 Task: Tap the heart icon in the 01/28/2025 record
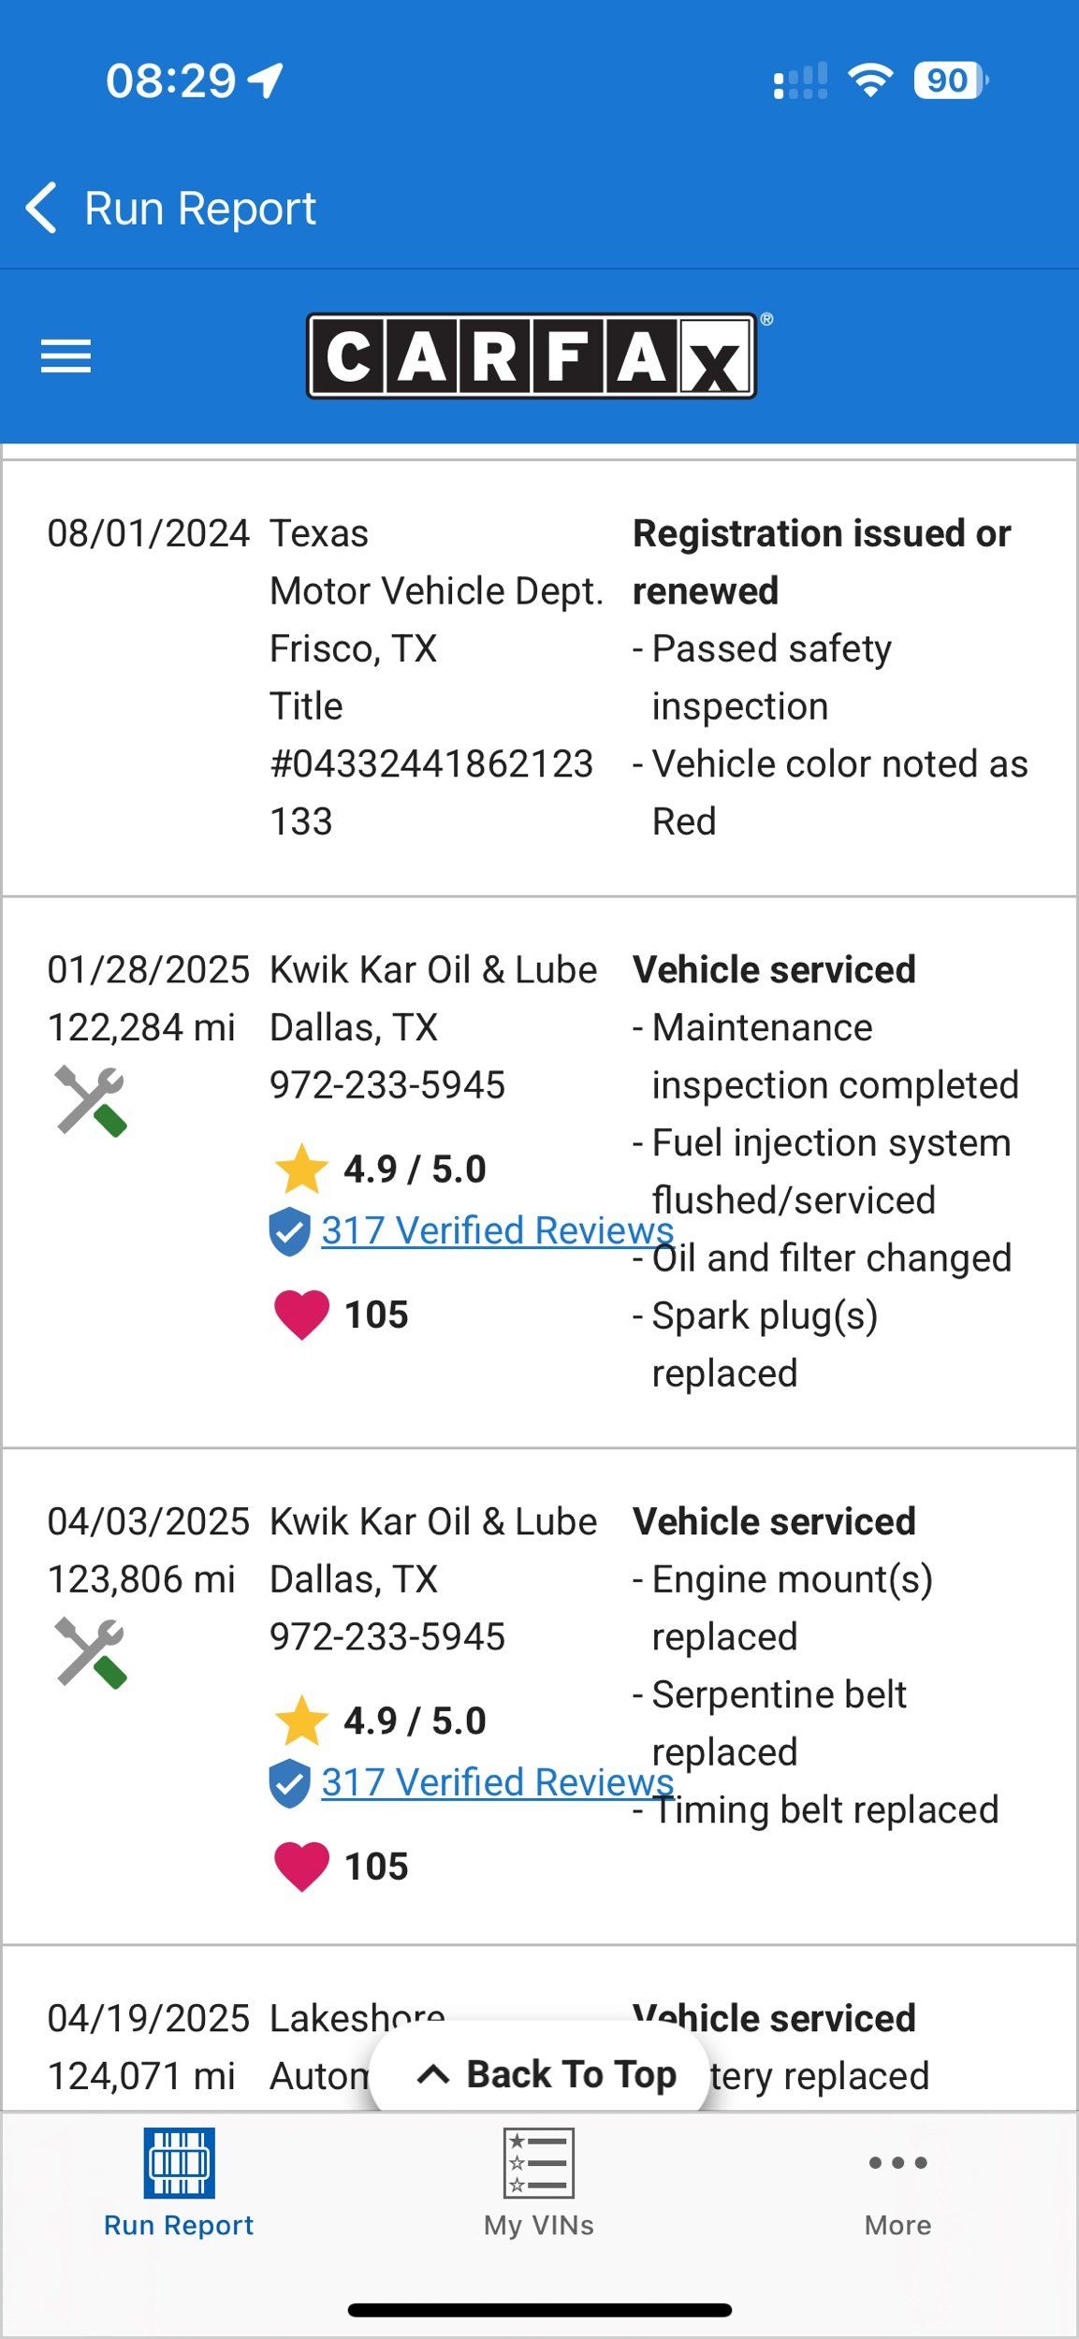click(x=301, y=1315)
